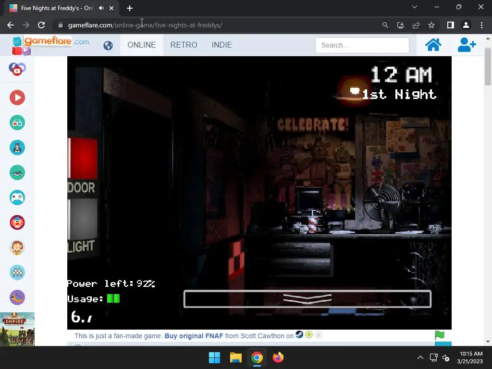
Task: Launch Firefox from the taskbar
Action: tap(278, 357)
